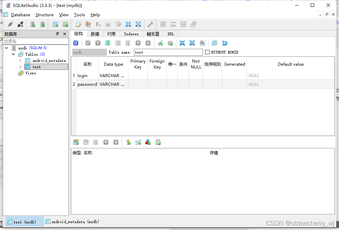Open the View menu
339x230 pixels.
coord(64,15)
